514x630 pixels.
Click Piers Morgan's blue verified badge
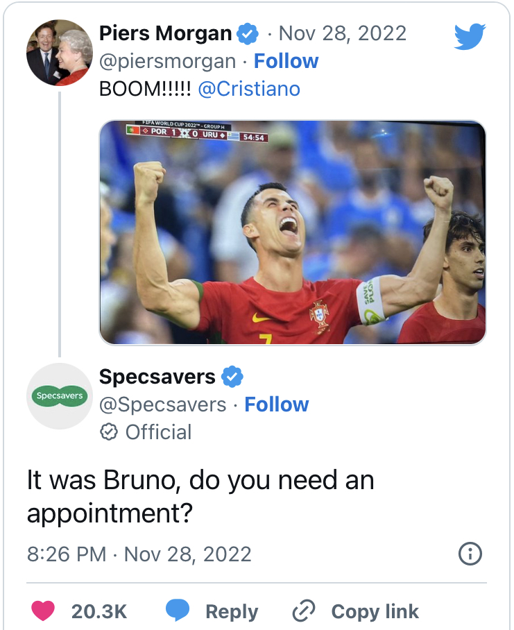(x=247, y=33)
